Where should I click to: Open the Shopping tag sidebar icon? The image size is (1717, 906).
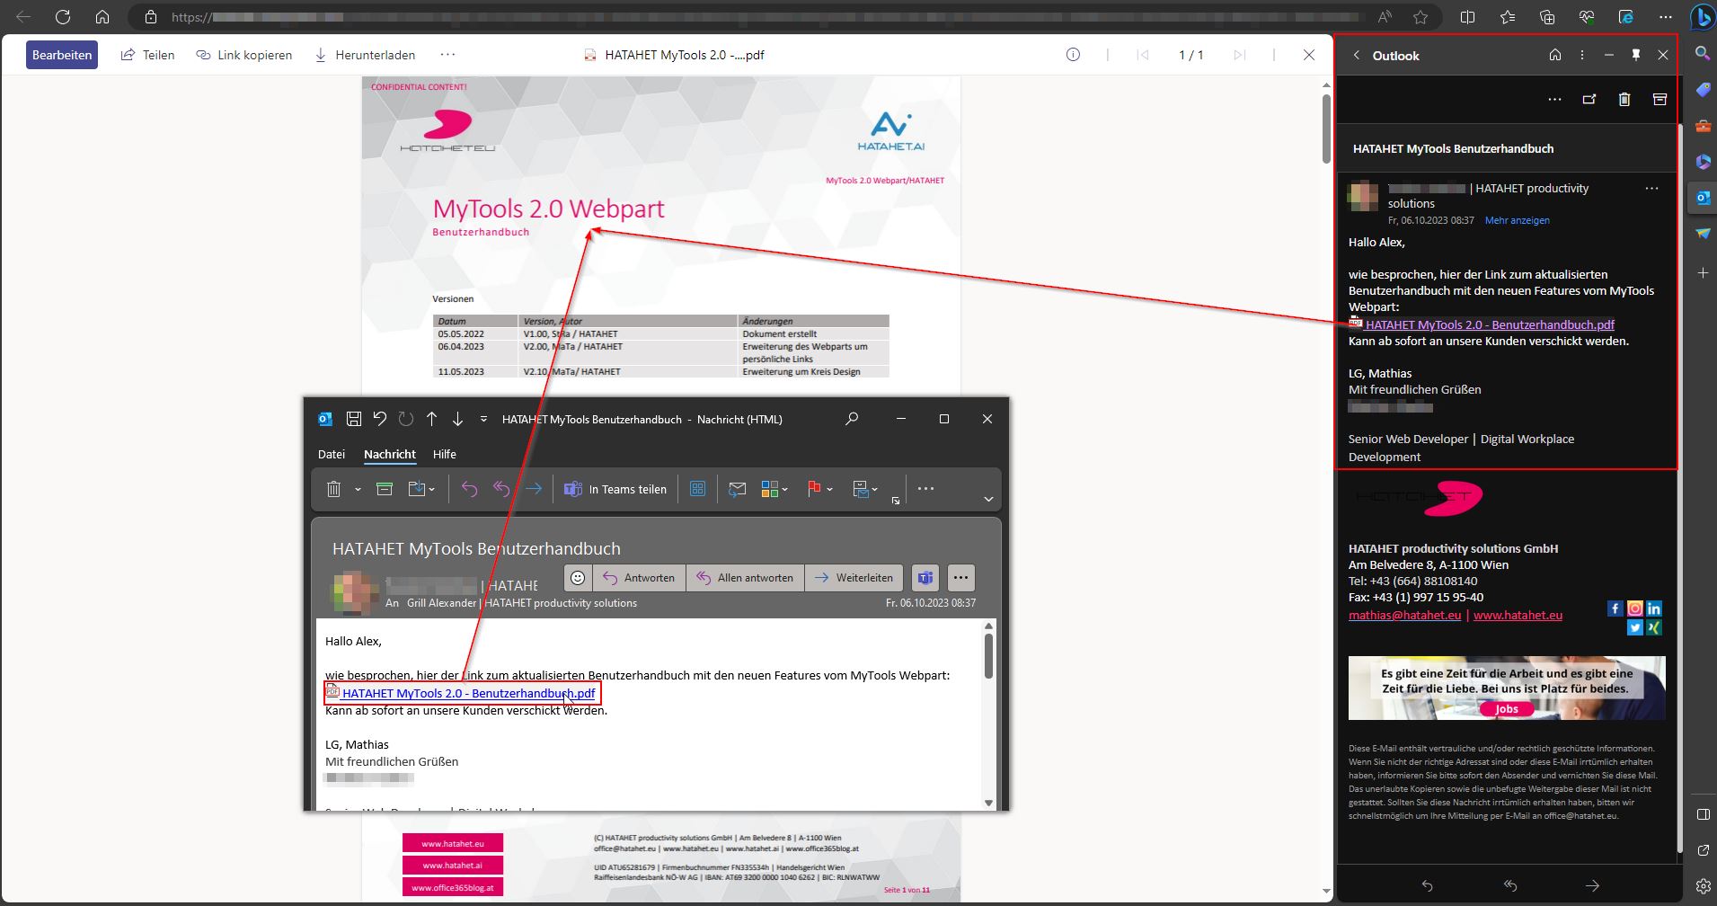[1703, 90]
